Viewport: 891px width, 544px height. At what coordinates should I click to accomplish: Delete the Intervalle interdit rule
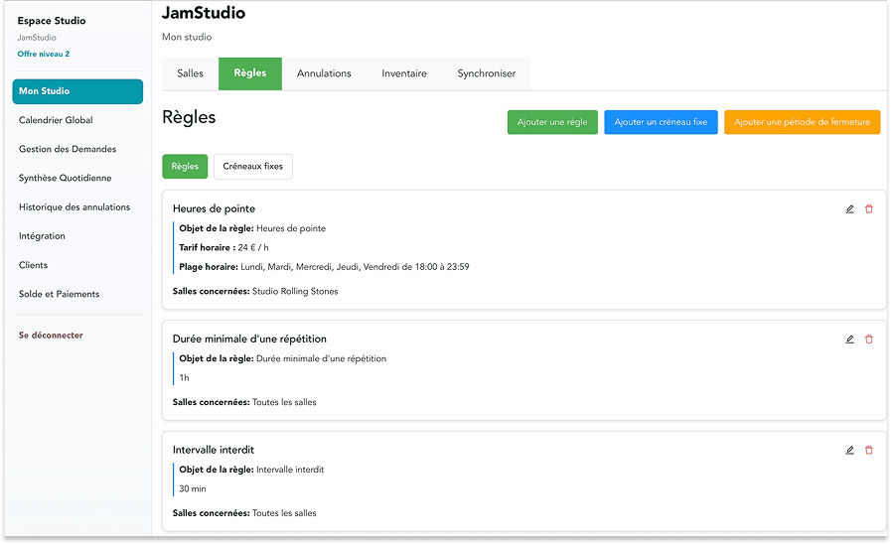[869, 450]
